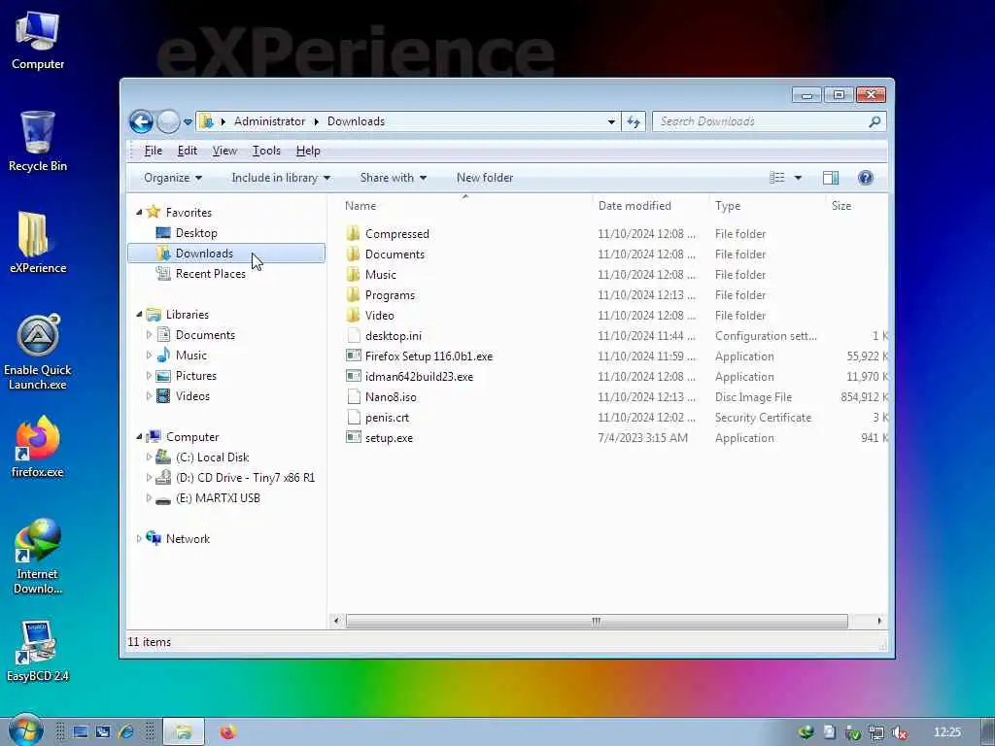Select the Compressed folder
The width and height of the screenshot is (995, 746).
[x=396, y=233]
